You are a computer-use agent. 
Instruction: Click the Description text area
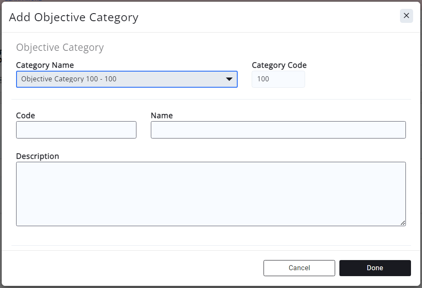(211, 194)
